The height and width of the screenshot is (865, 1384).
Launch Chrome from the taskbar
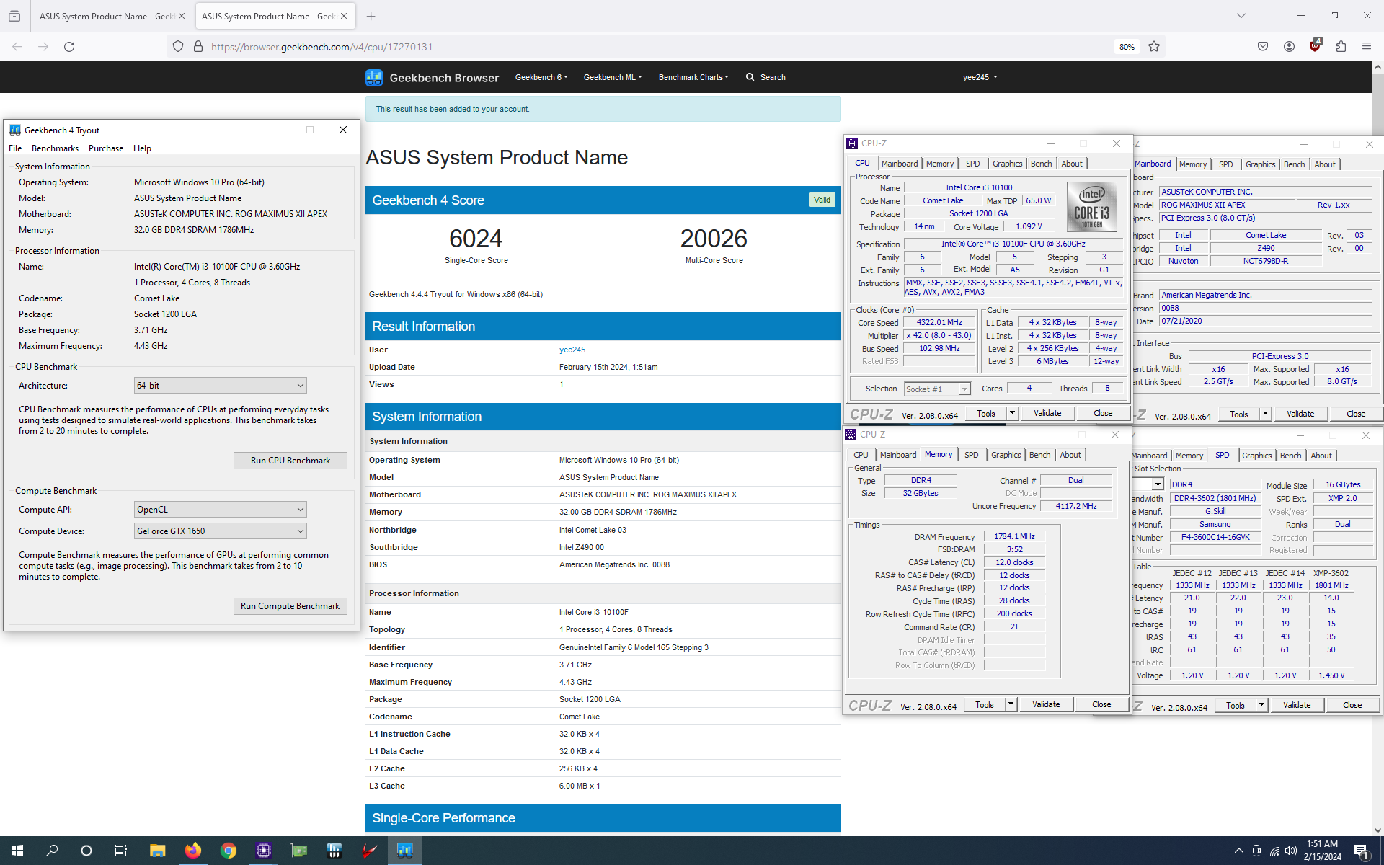tap(228, 851)
